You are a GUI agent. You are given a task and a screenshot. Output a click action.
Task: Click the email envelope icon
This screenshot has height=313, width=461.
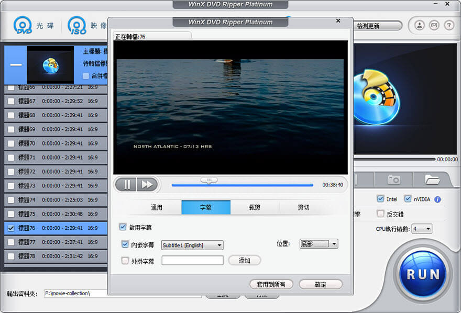point(434,26)
